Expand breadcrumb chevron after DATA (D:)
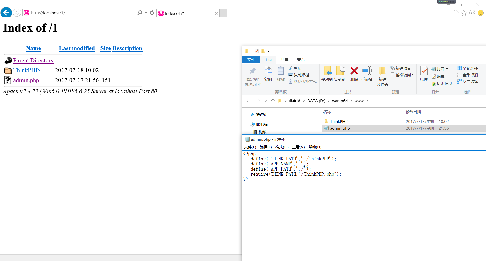 point(329,101)
